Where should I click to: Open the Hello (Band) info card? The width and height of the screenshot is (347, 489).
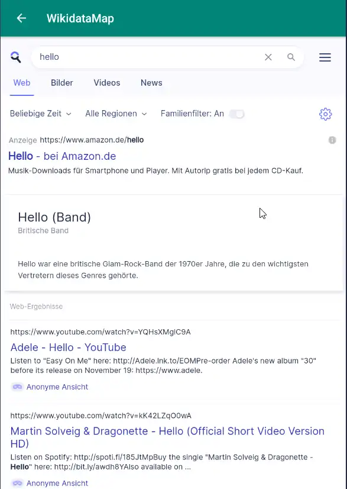174,243
